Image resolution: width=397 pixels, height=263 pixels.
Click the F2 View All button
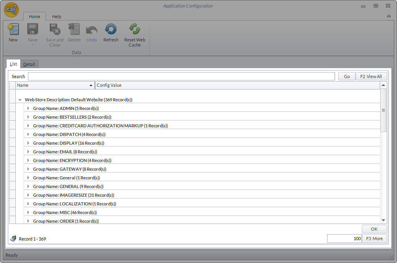[371, 76]
